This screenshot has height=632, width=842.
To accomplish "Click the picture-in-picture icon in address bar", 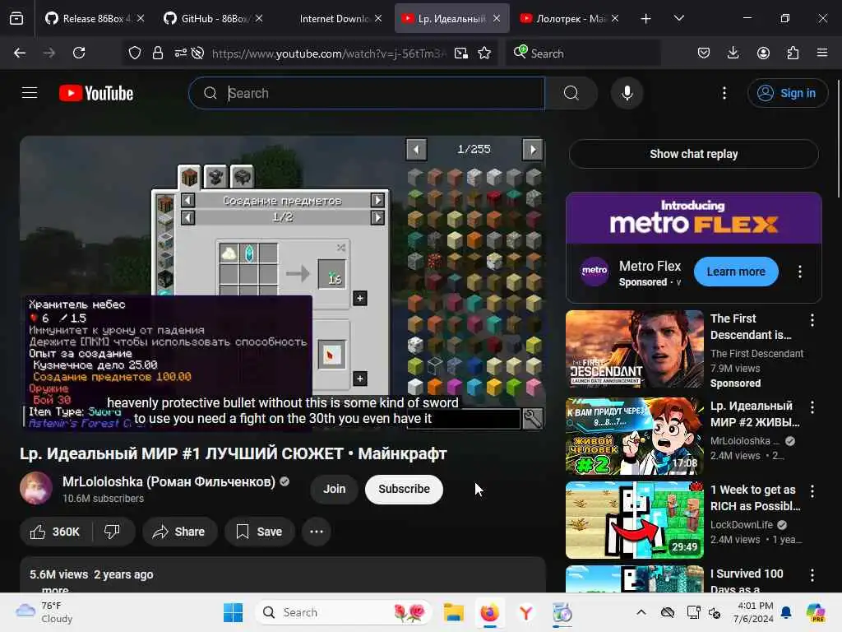I will tap(461, 53).
